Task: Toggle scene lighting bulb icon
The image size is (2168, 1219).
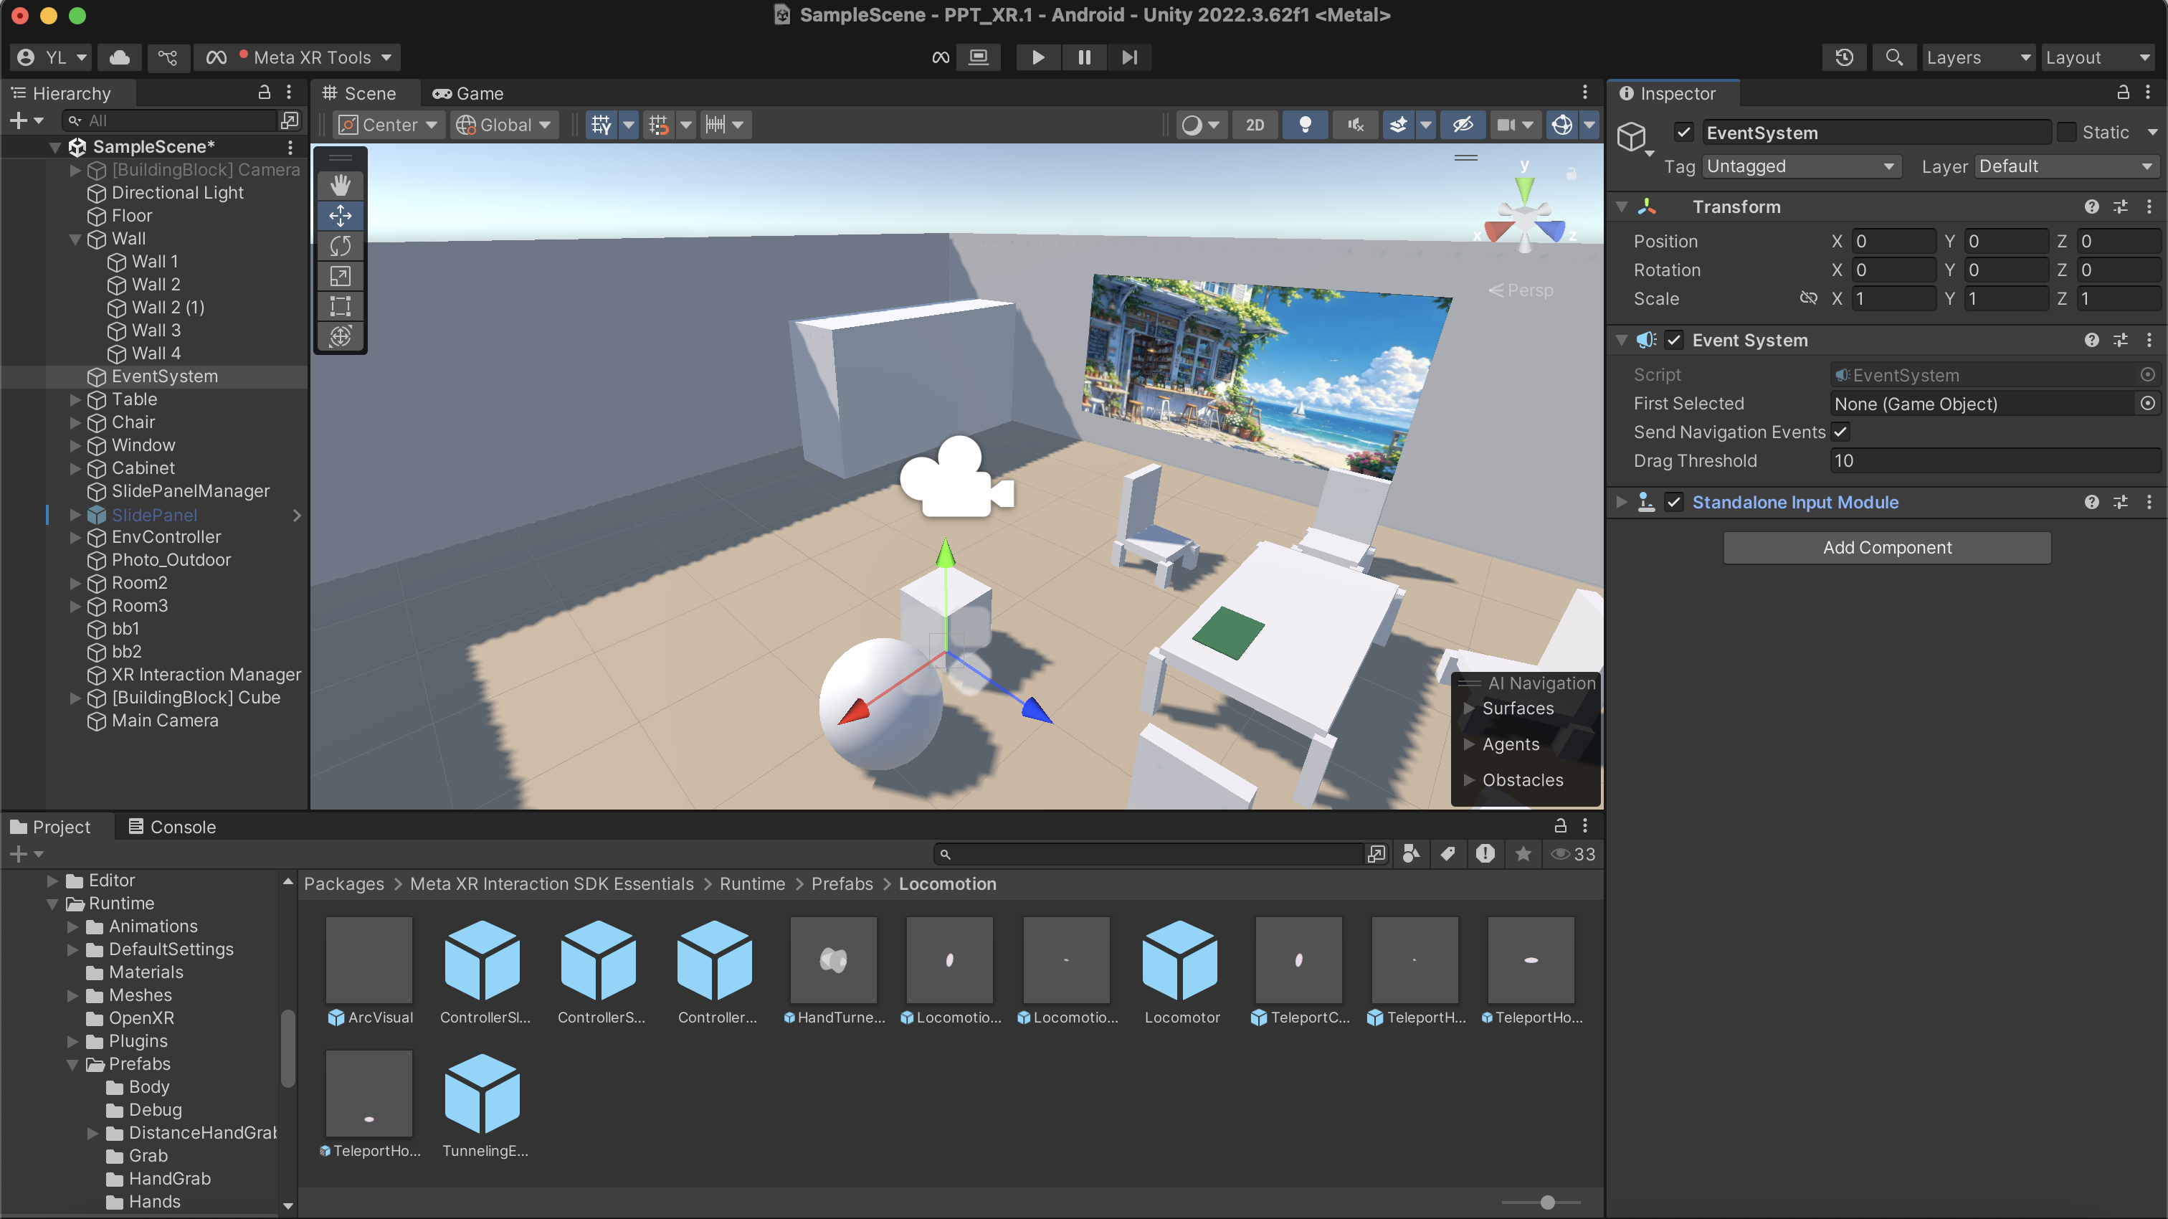Action: click(1305, 125)
